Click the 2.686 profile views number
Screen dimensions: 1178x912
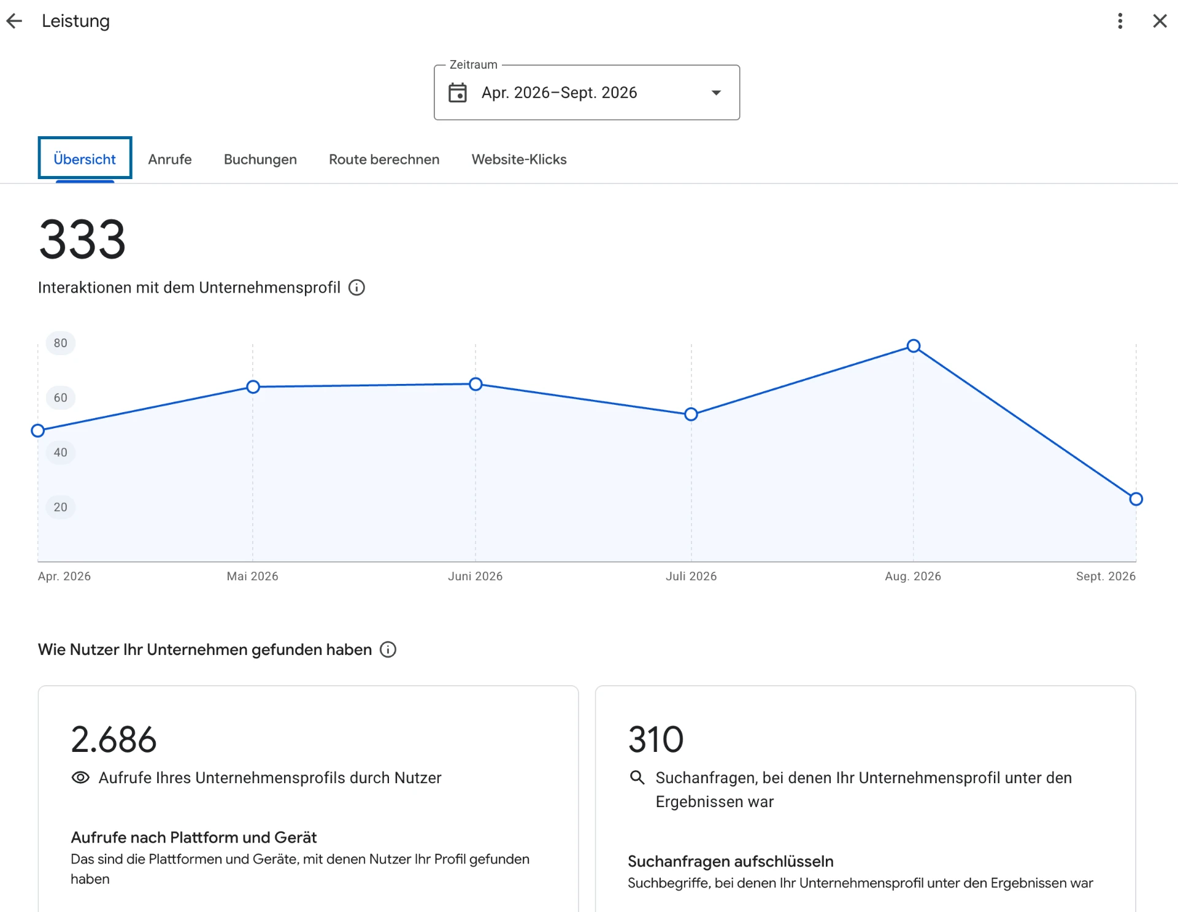(114, 740)
